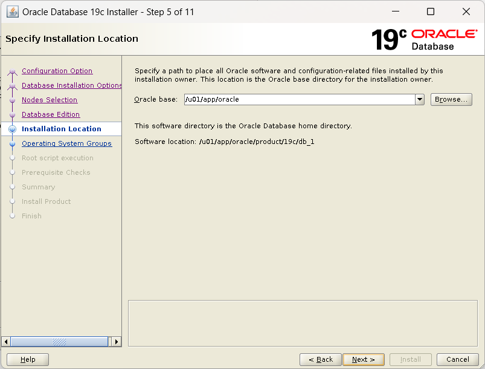
Task: Click the Oracle base path input field
Action: [x=300, y=99]
